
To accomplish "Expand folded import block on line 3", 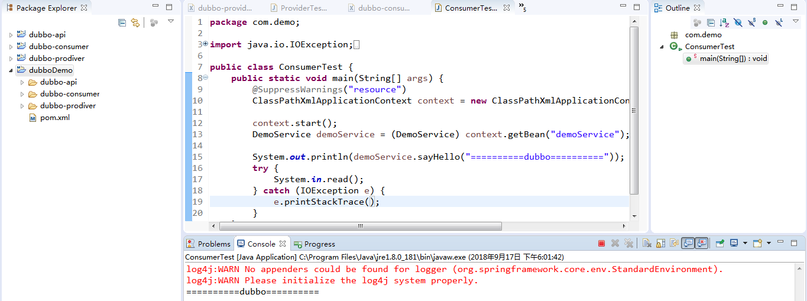I will click(205, 44).
